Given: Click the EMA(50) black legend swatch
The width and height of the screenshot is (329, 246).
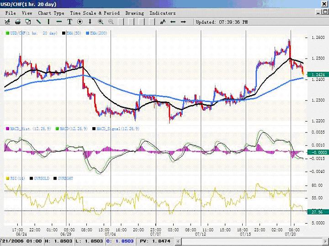Looking at the screenshot, I should pos(63,33).
